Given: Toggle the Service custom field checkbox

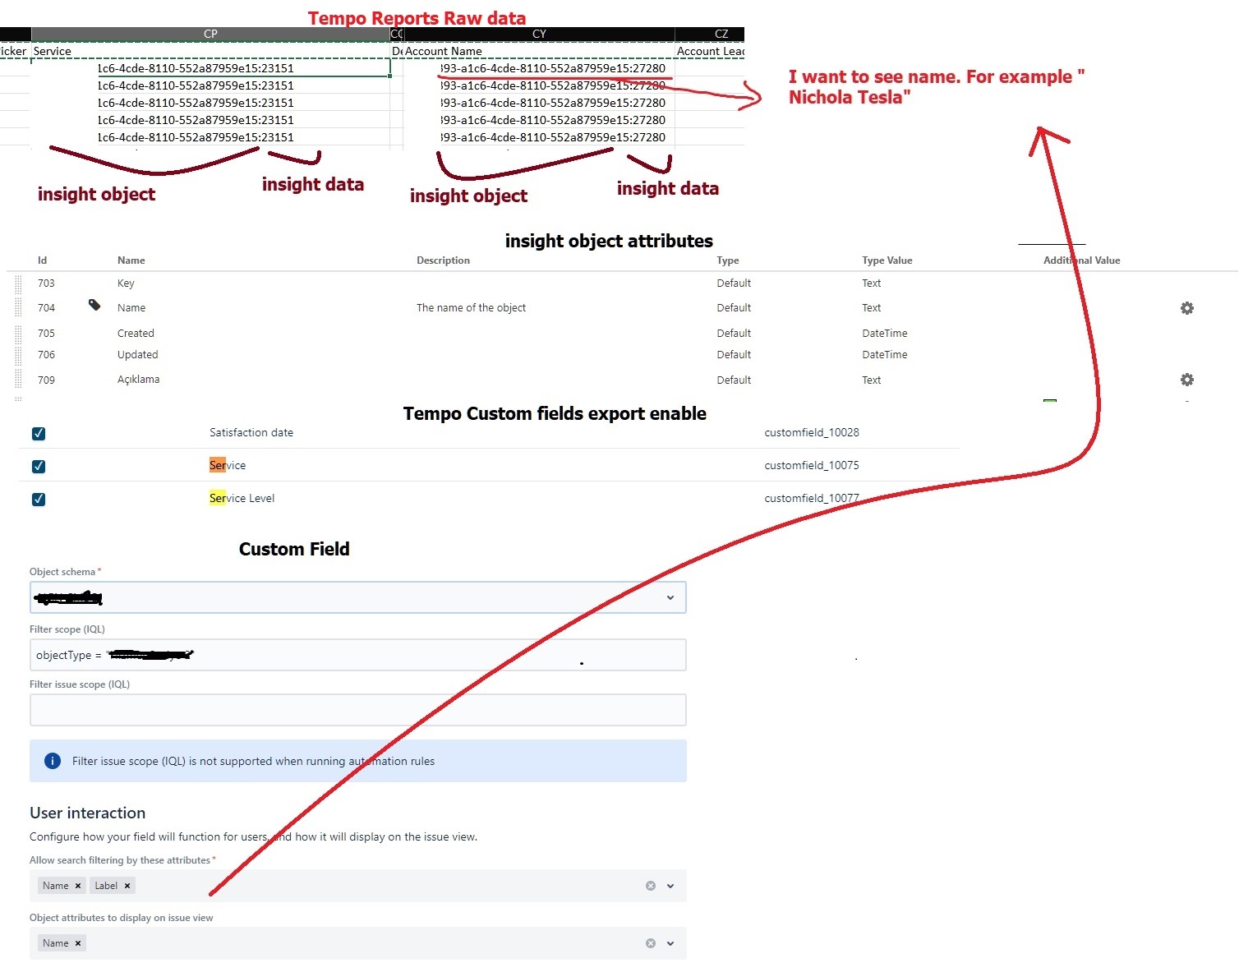Looking at the screenshot, I should click(x=39, y=467).
